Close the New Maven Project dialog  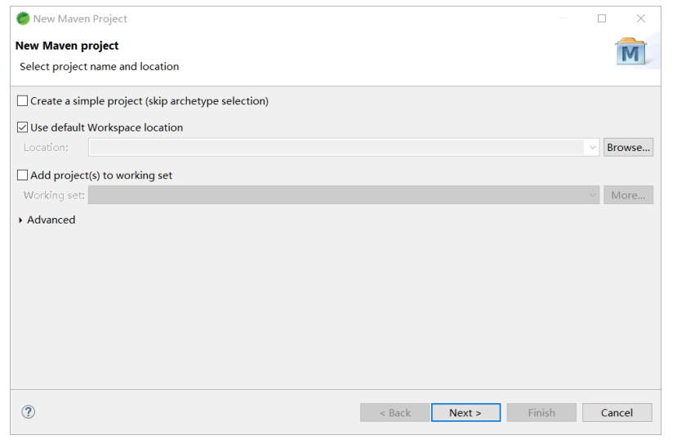(x=641, y=19)
